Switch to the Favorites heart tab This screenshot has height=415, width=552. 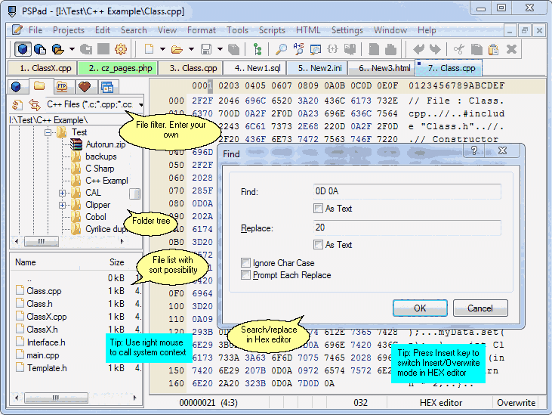85,86
